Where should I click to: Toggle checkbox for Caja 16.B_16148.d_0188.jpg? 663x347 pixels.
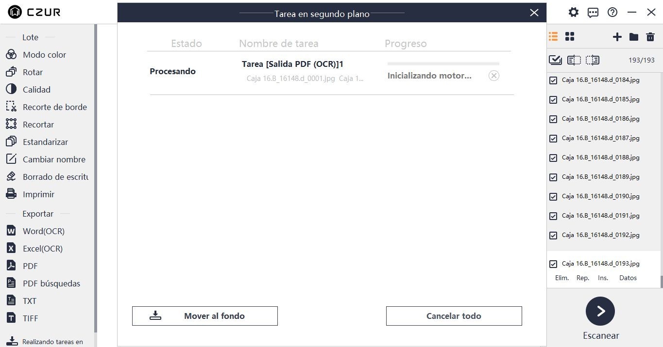pos(553,158)
